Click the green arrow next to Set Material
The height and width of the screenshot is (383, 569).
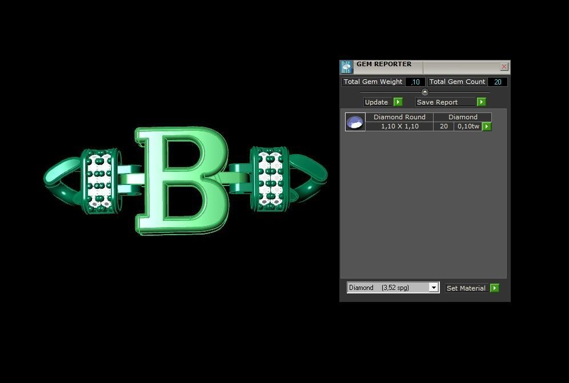(494, 288)
